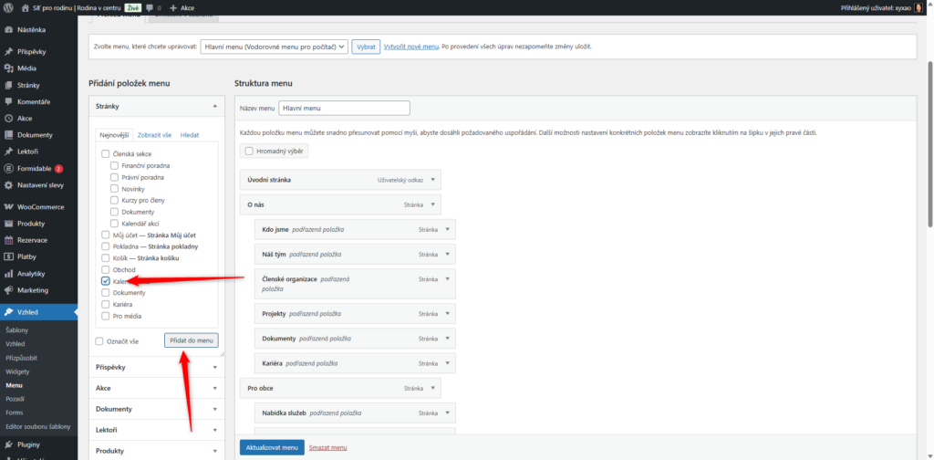Switch to the Zobrazit vše tab
The height and width of the screenshot is (460, 934).
[x=154, y=134]
